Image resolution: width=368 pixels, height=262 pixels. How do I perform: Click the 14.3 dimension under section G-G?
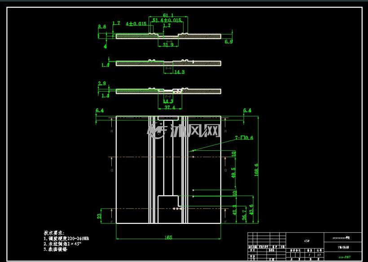point(179,72)
